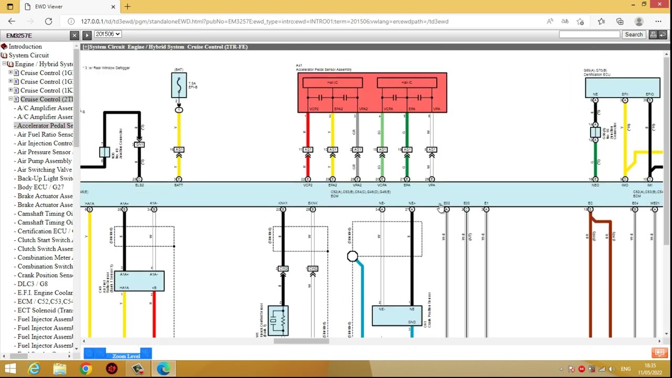Viewport: 672px width, 378px height.
Task: Click the Read aloud icon in address bar
Action: [550, 22]
